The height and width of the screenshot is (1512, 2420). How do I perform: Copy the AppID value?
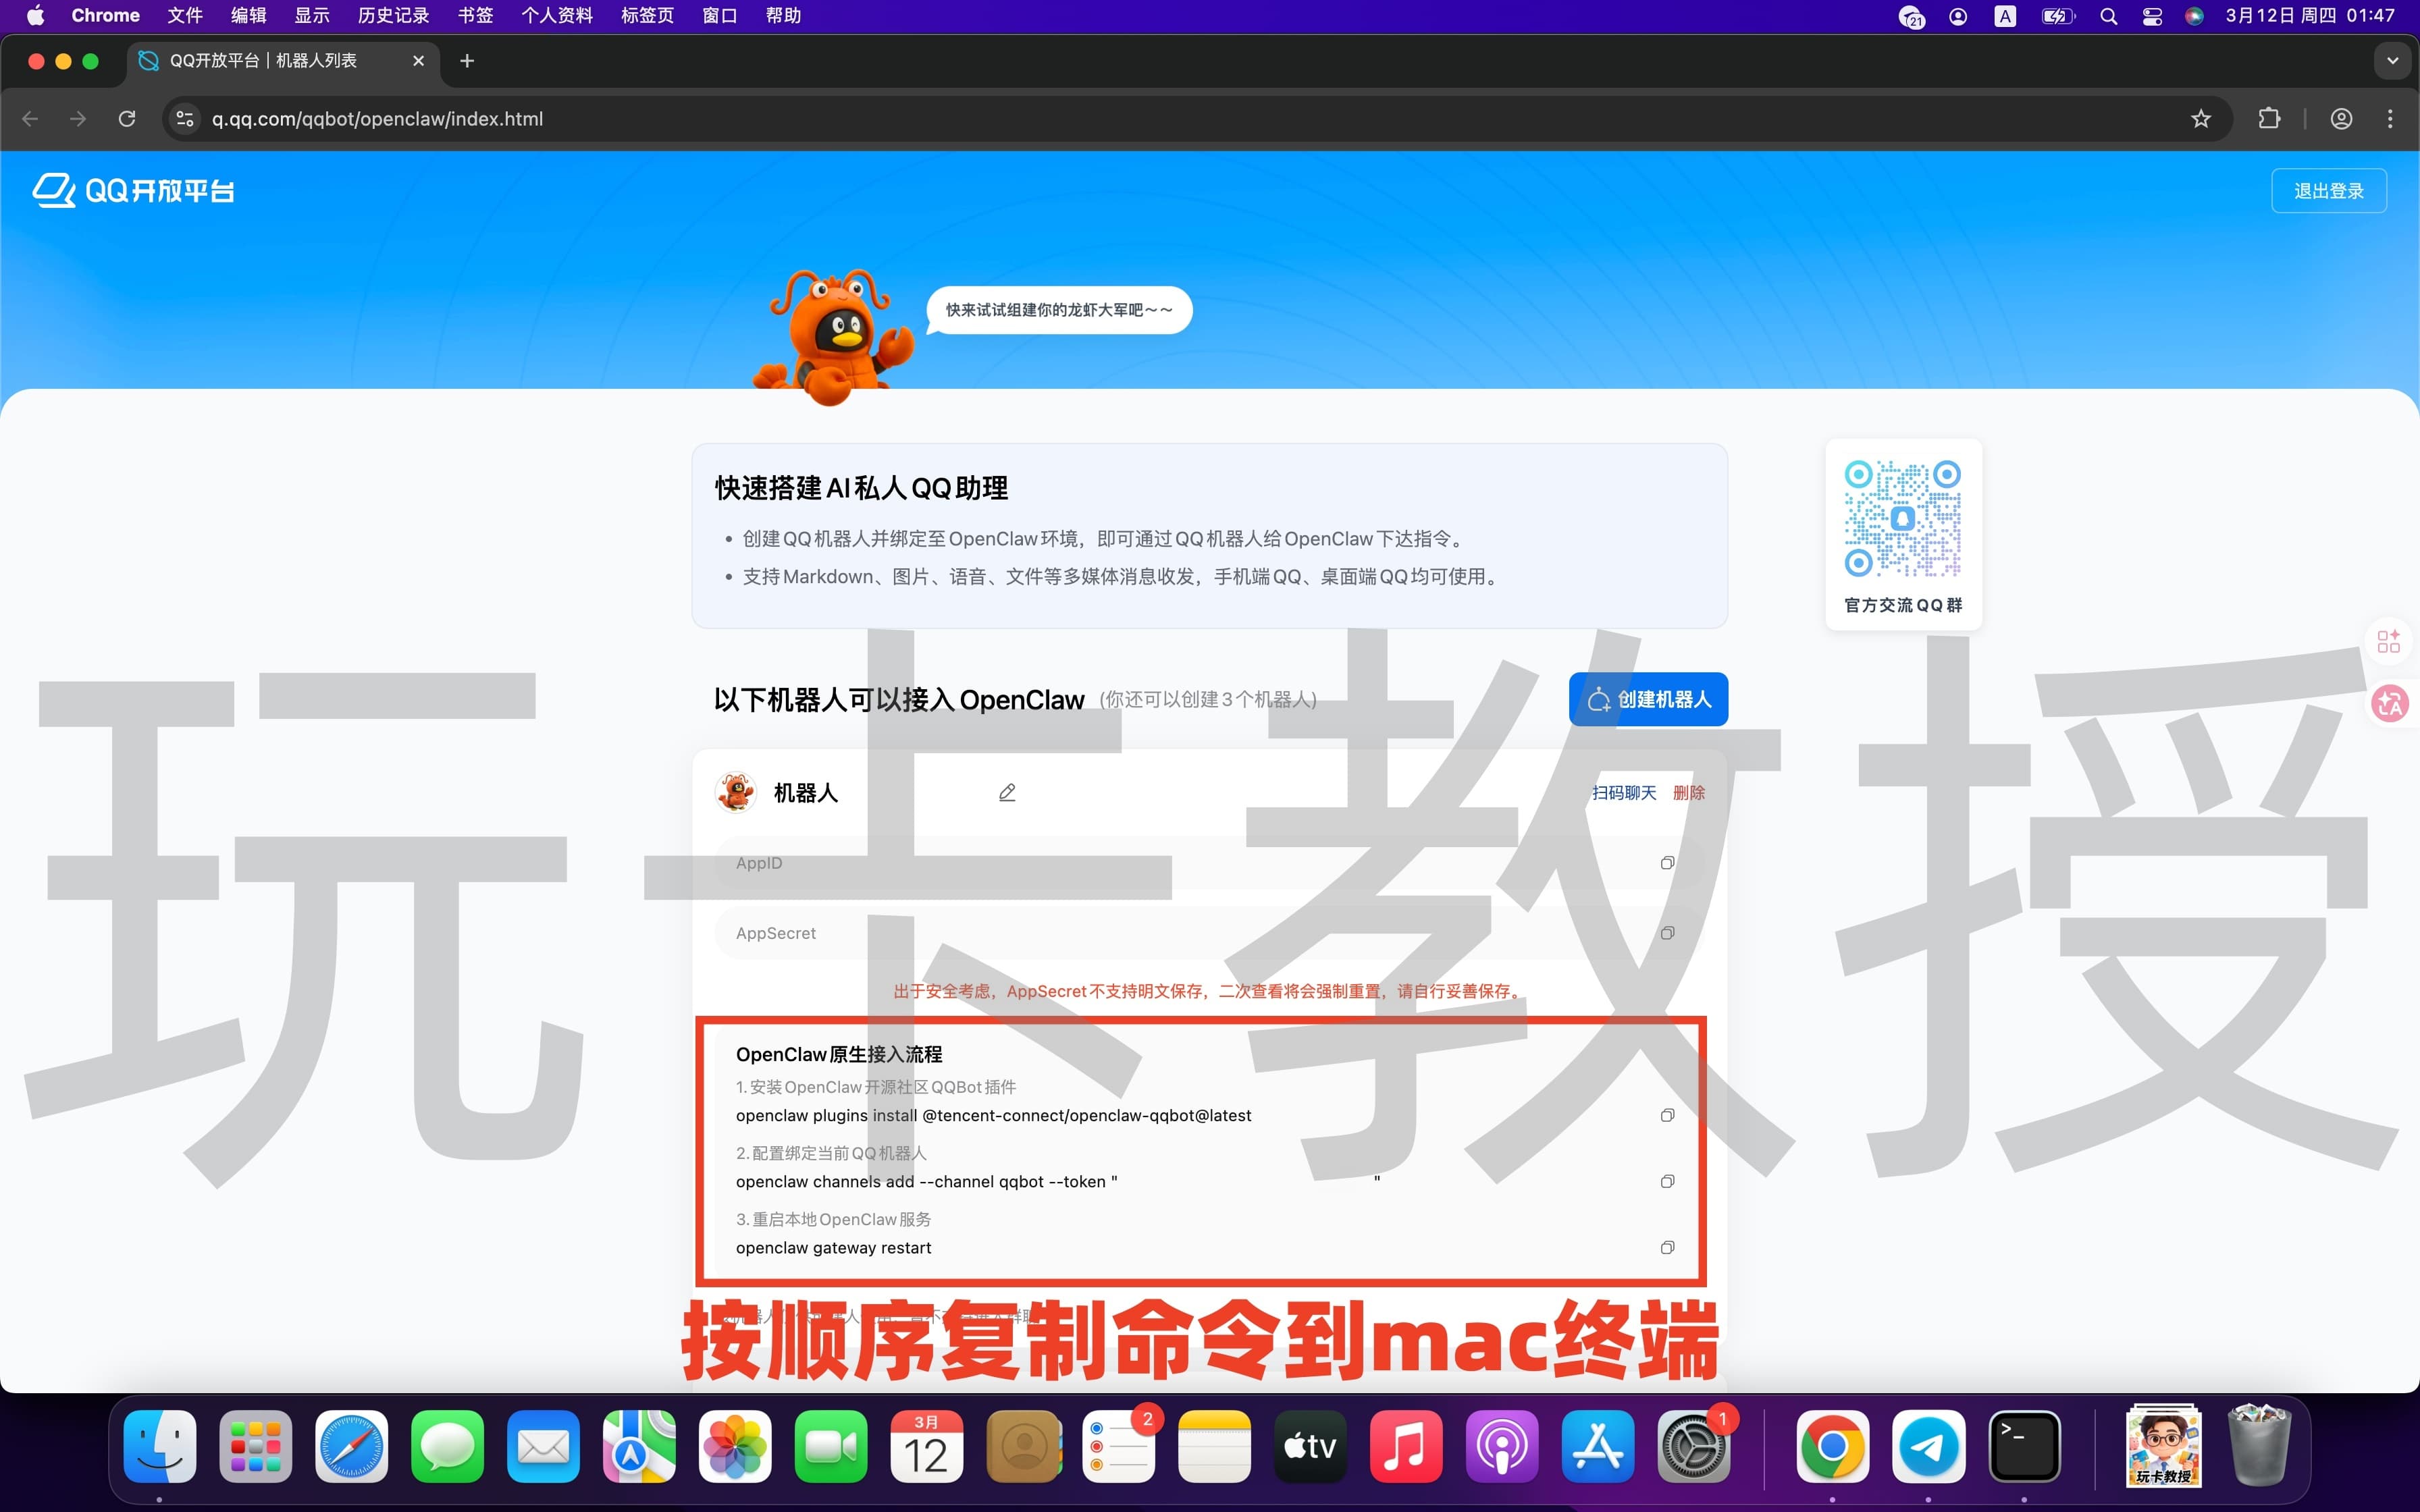(1667, 862)
